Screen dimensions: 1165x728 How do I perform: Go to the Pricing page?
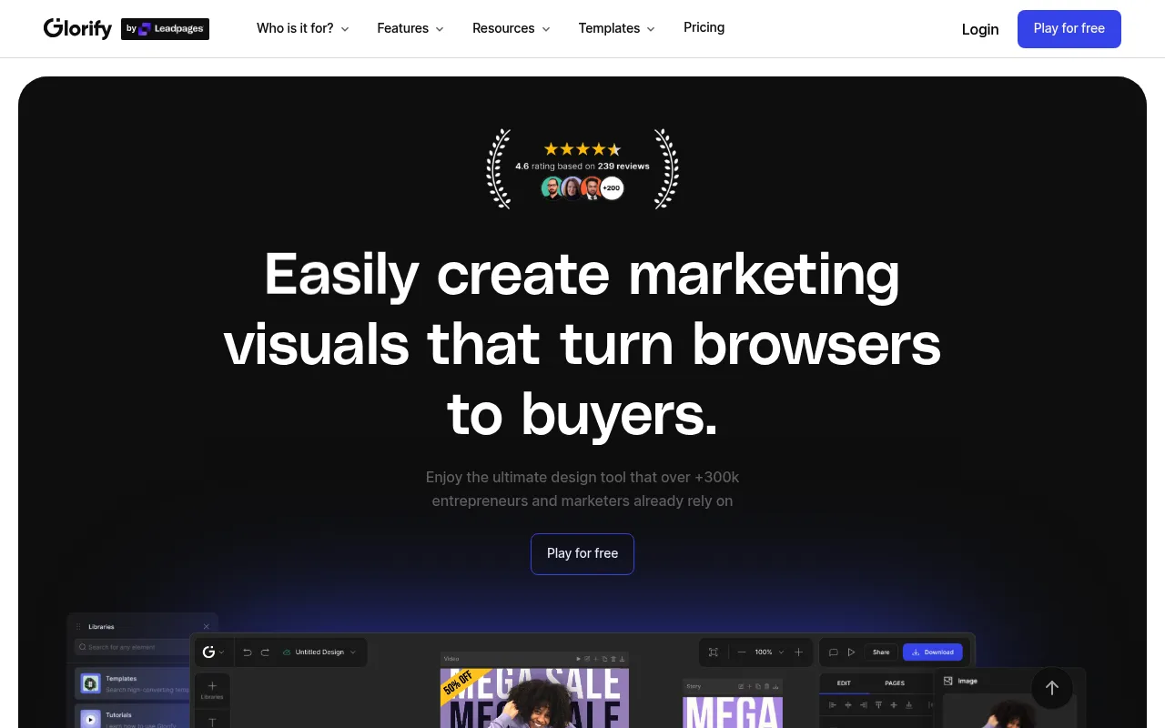pyautogui.click(x=704, y=27)
